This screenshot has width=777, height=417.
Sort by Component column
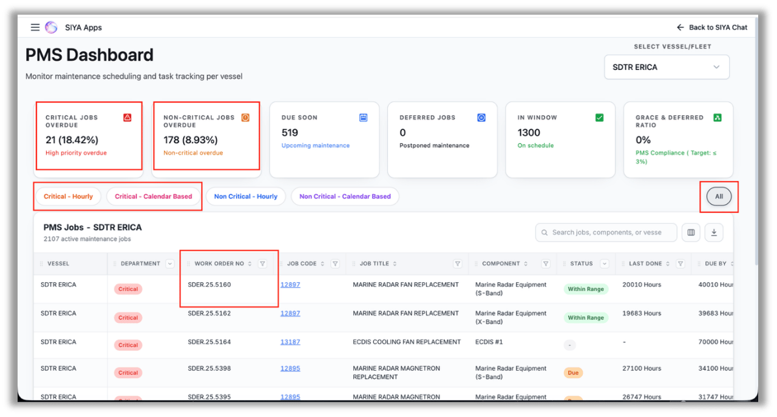point(526,263)
